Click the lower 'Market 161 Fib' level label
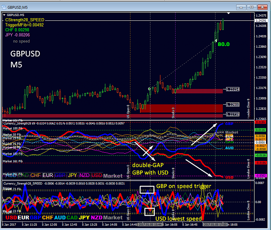The width and height of the screenshot is (271, 230). point(13,161)
